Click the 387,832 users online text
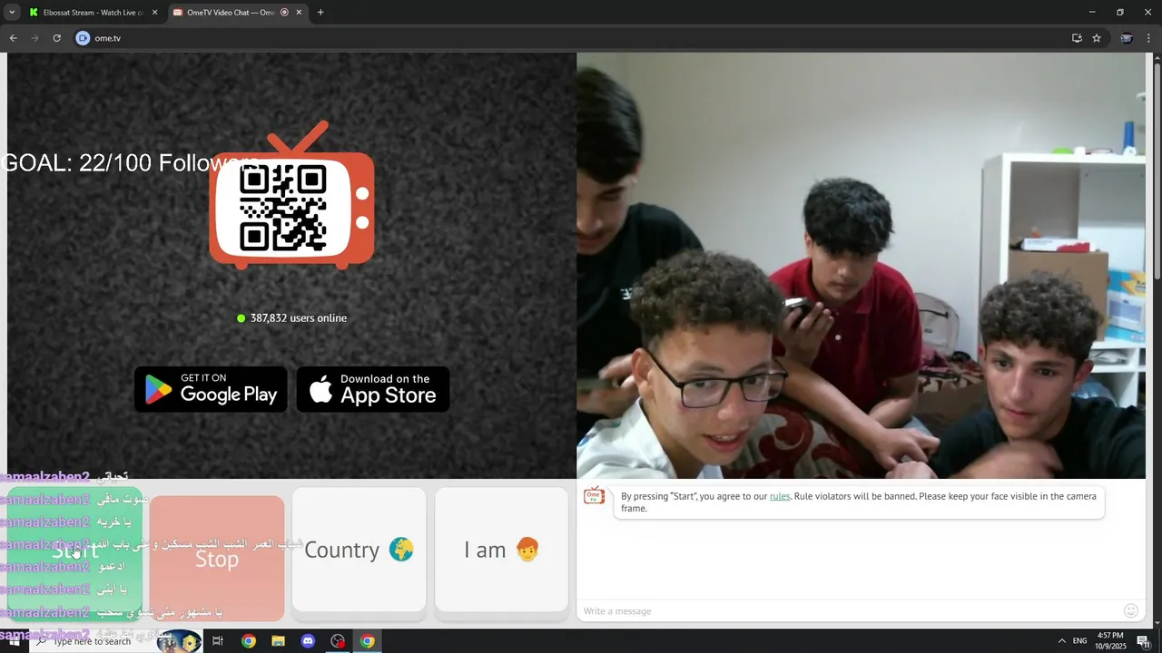The image size is (1162, 653). point(299,318)
